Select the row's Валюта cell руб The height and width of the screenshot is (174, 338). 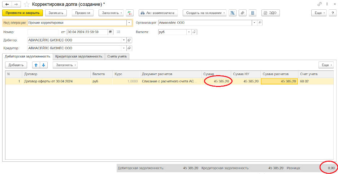101,81
